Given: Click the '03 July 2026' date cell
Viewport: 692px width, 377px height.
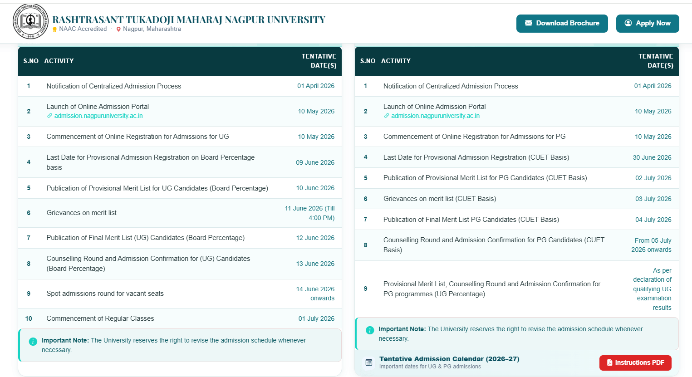Looking at the screenshot, I should coord(653,199).
